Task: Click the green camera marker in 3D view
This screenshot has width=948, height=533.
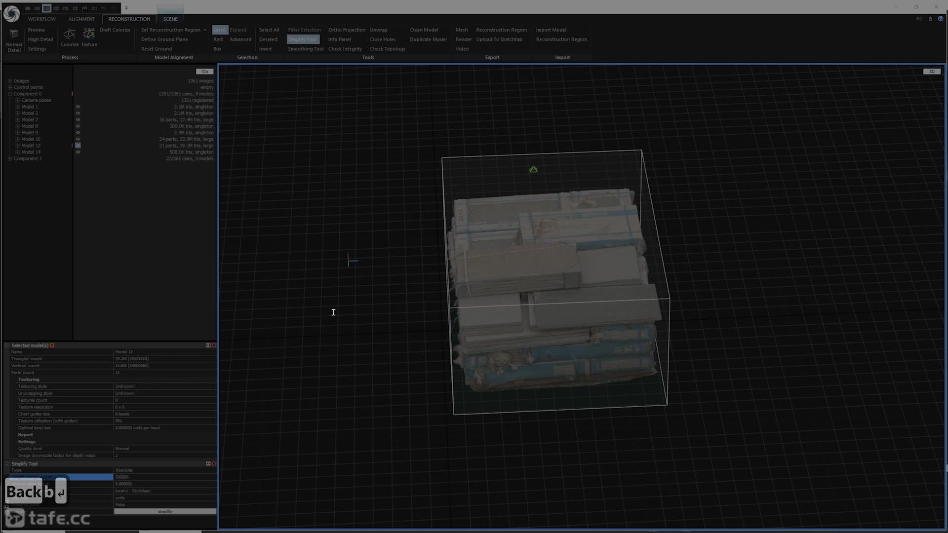Action: [533, 169]
